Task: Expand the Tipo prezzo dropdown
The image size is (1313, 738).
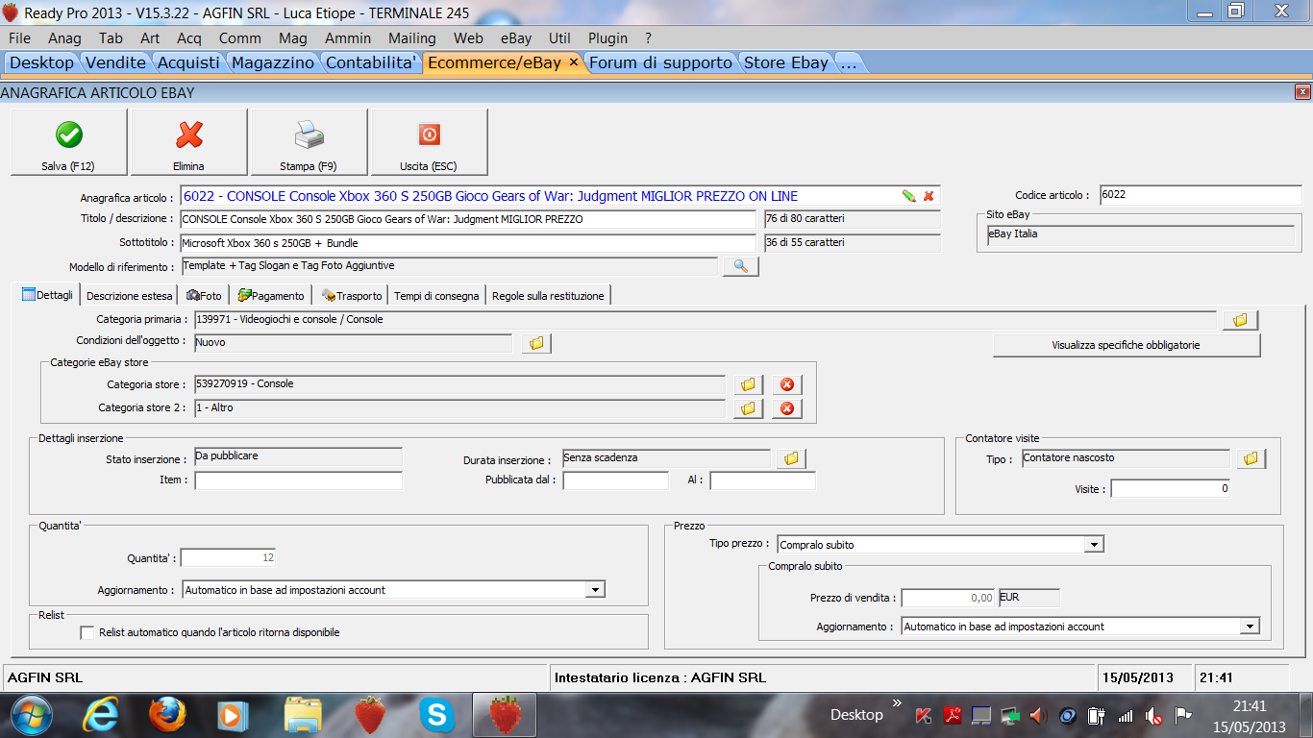Action: (x=1094, y=545)
